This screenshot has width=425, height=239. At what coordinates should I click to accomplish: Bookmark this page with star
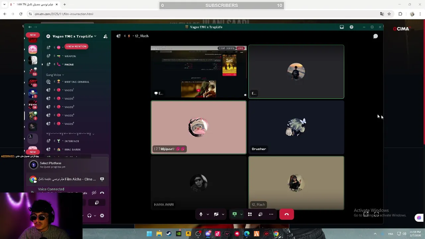tap(389, 14)
